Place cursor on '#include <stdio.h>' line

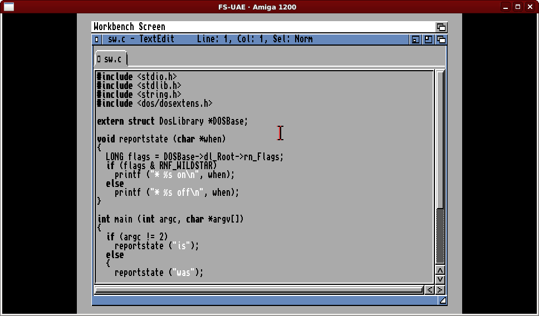point(137,76)
